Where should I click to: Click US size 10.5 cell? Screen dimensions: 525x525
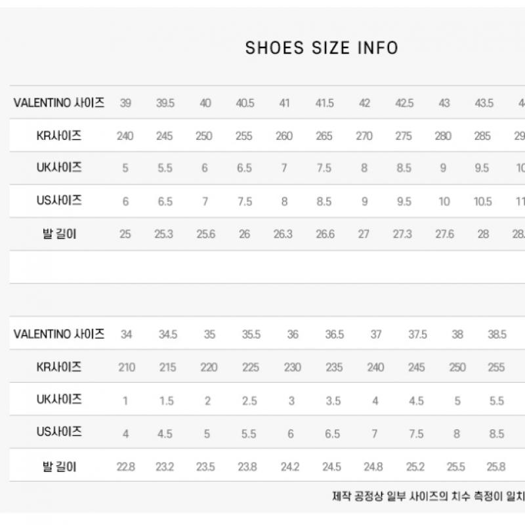coord(482,201)
